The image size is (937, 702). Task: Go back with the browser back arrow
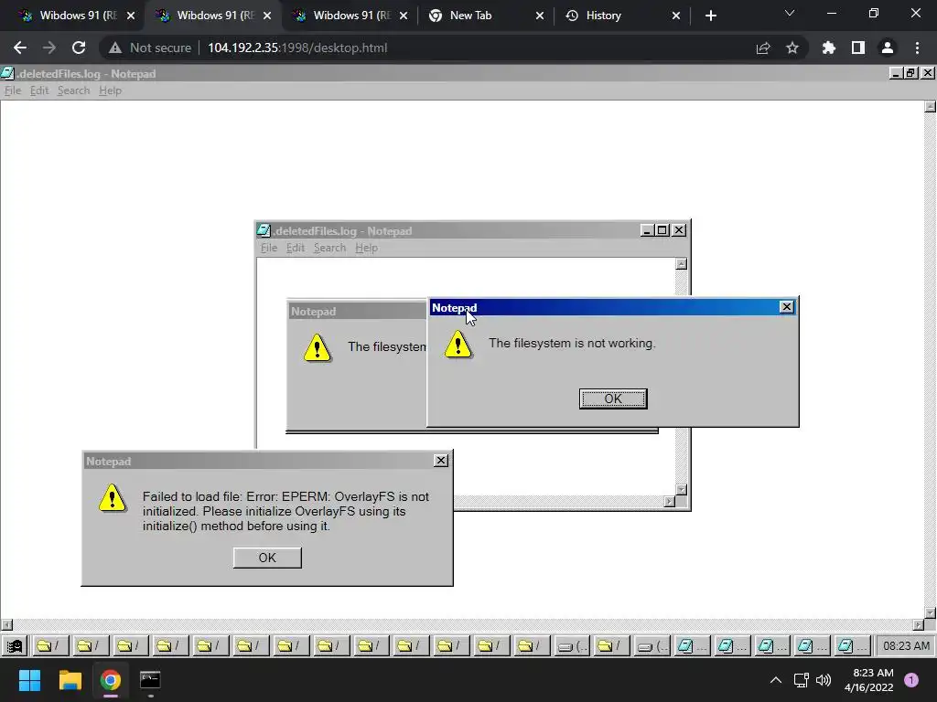click(x=20, y=48)
